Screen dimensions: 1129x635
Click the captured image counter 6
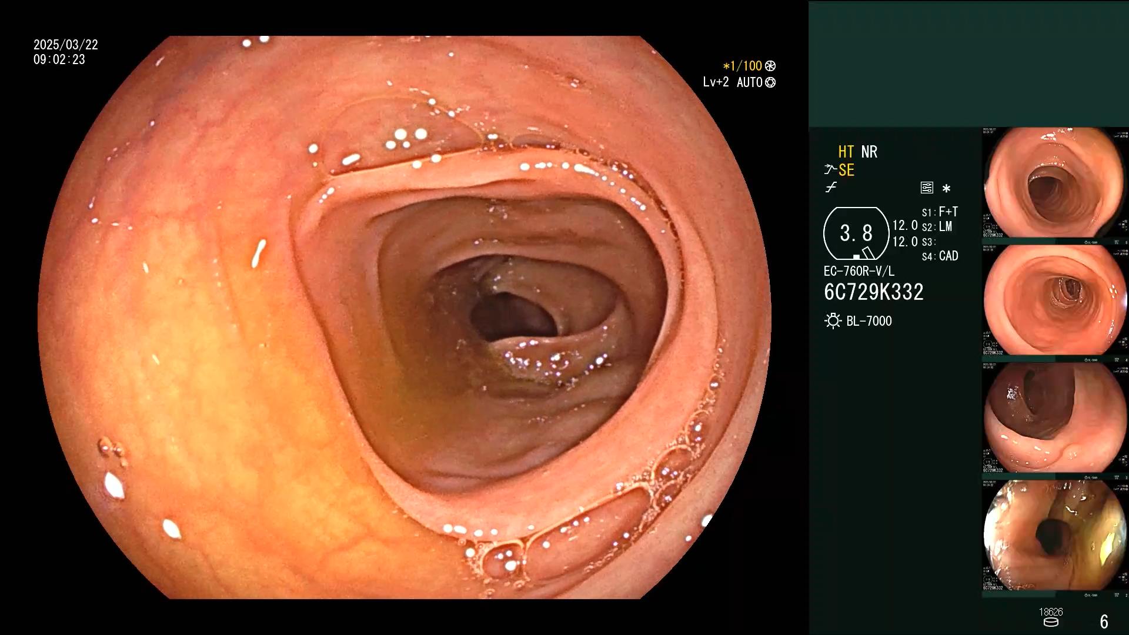pyautogui.click(x=1104, y=621)
